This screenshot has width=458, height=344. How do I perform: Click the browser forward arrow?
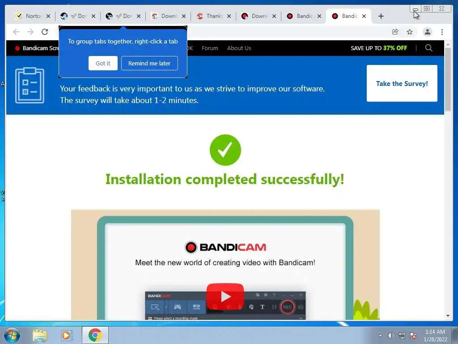click(30, 32)
